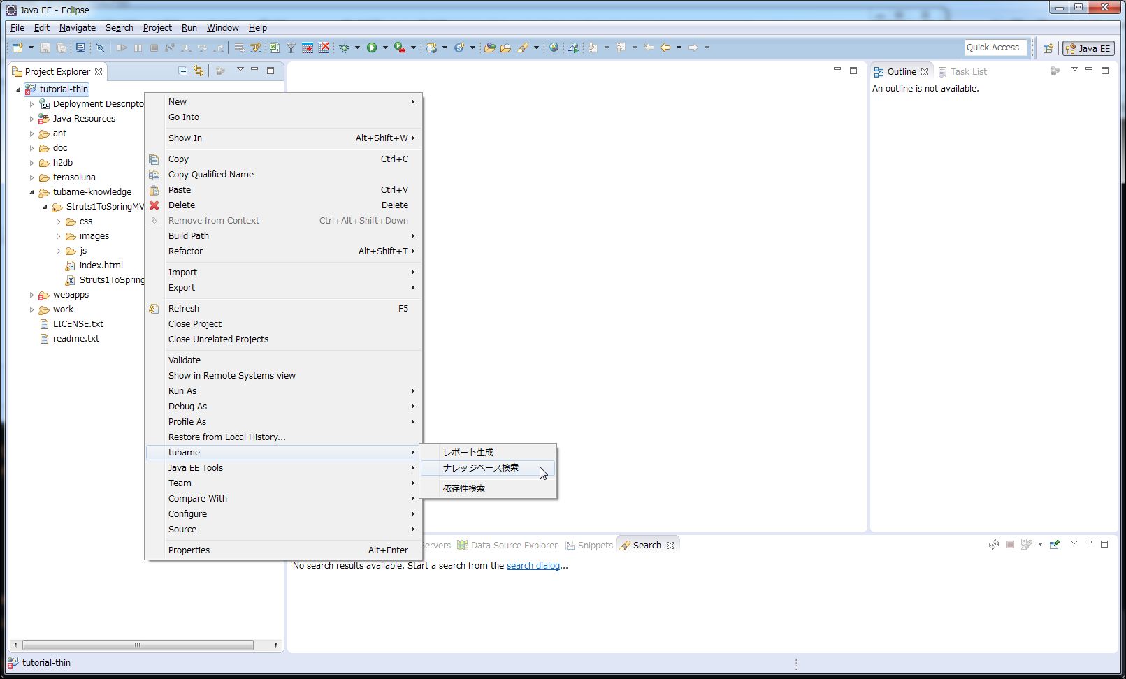
Task: Click the Run Last Tool icon with red toolbox
Action: (x=399, y=48)
